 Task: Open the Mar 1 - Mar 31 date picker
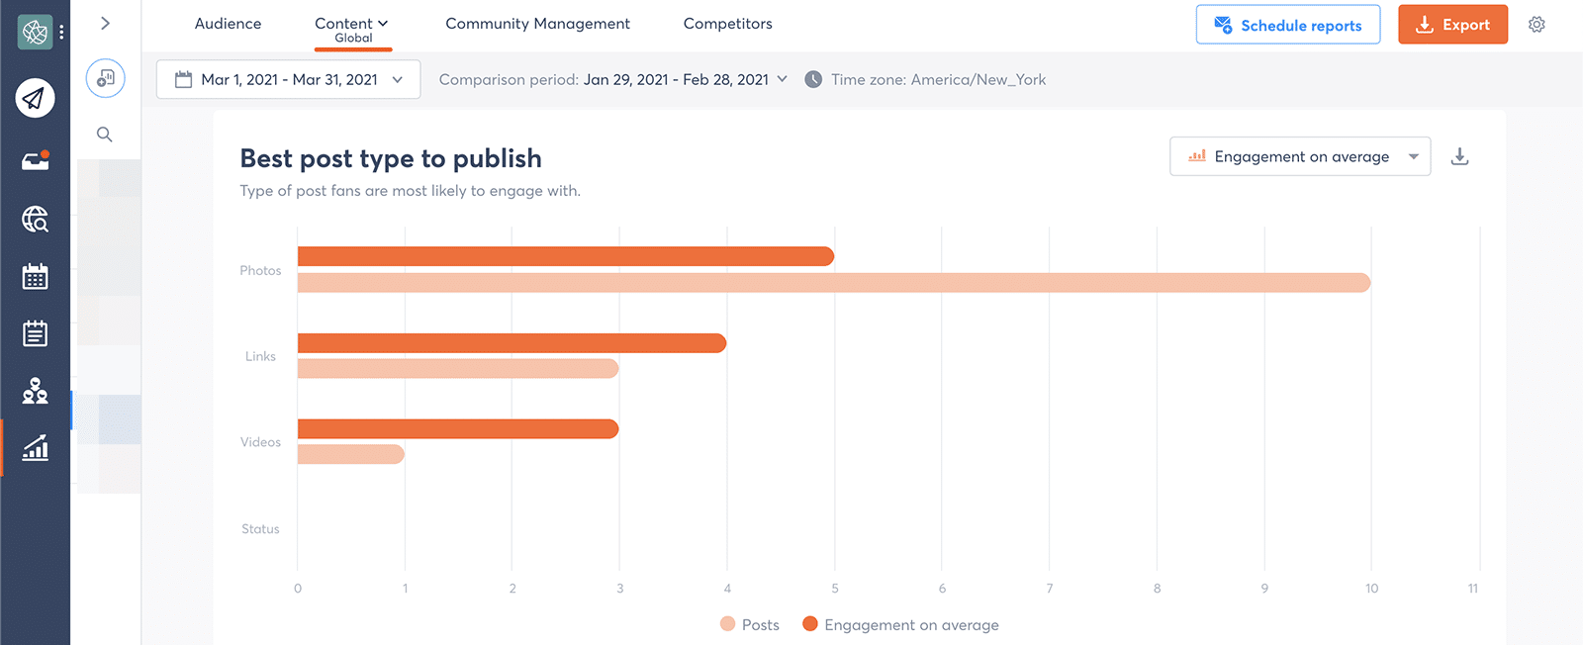[289, 79]
